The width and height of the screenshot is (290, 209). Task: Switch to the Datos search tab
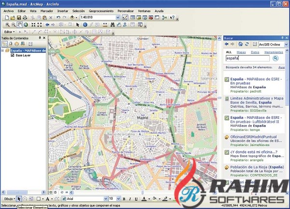click(x=255, y=52)
